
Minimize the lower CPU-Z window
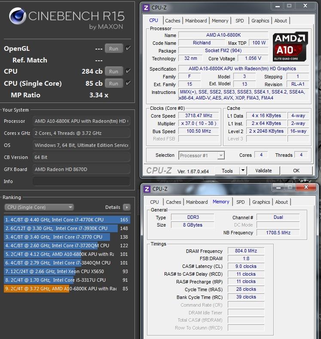[x=278, y=187]
